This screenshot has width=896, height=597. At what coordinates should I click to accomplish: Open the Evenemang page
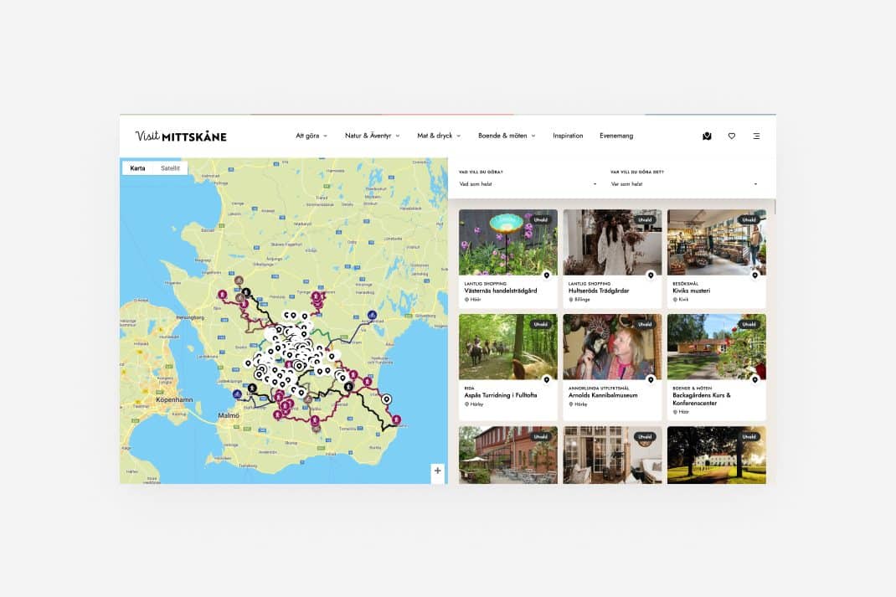(616, 136)
